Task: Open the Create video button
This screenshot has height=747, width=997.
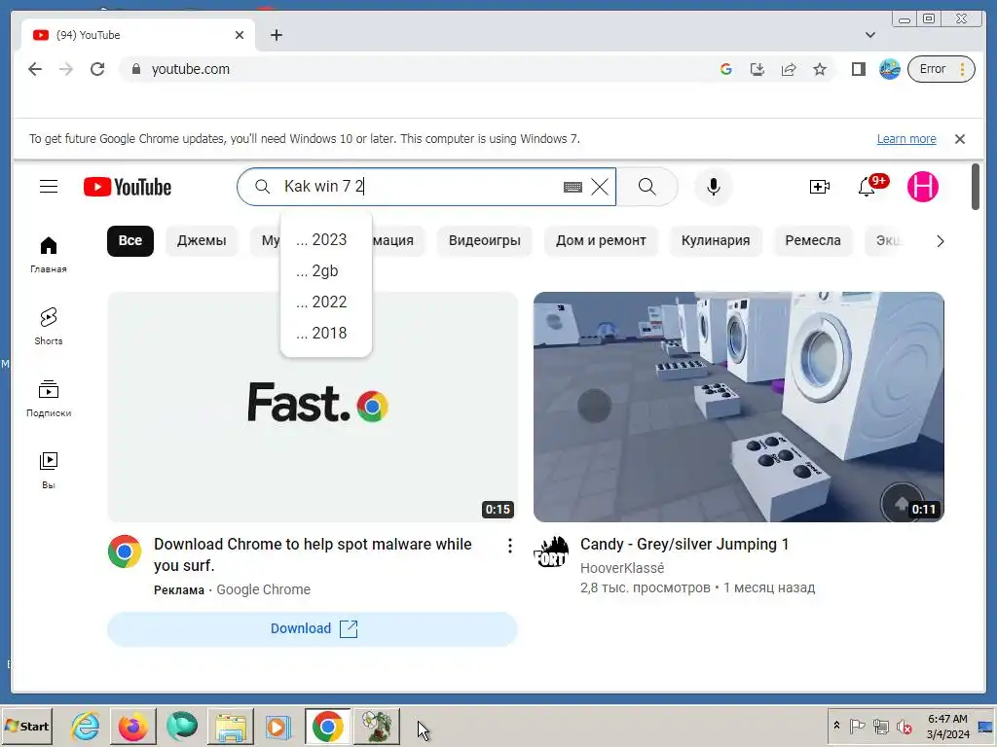Action: (x=819, y=187)
